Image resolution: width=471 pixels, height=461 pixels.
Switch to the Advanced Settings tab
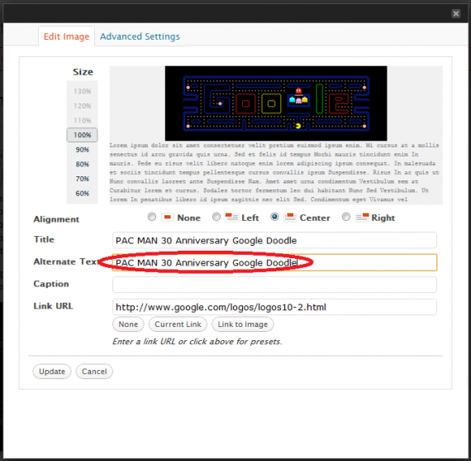140,36
